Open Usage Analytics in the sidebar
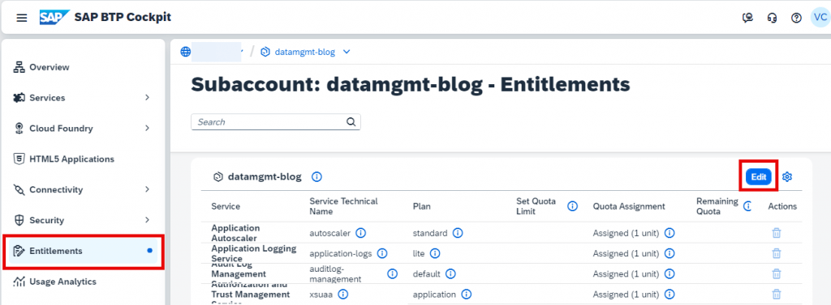Viewport: 831px width, 305px height. click(x=83, y=282)
